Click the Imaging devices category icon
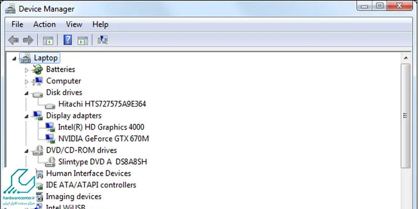The width and height of the screenshot is (418, 209). click(x=39, y=197)
